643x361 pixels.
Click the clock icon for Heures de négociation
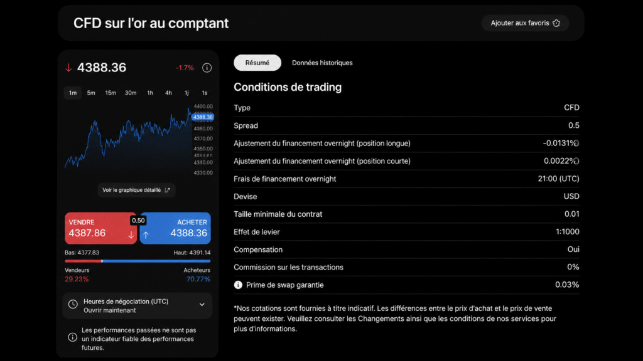tap(73, 304)
